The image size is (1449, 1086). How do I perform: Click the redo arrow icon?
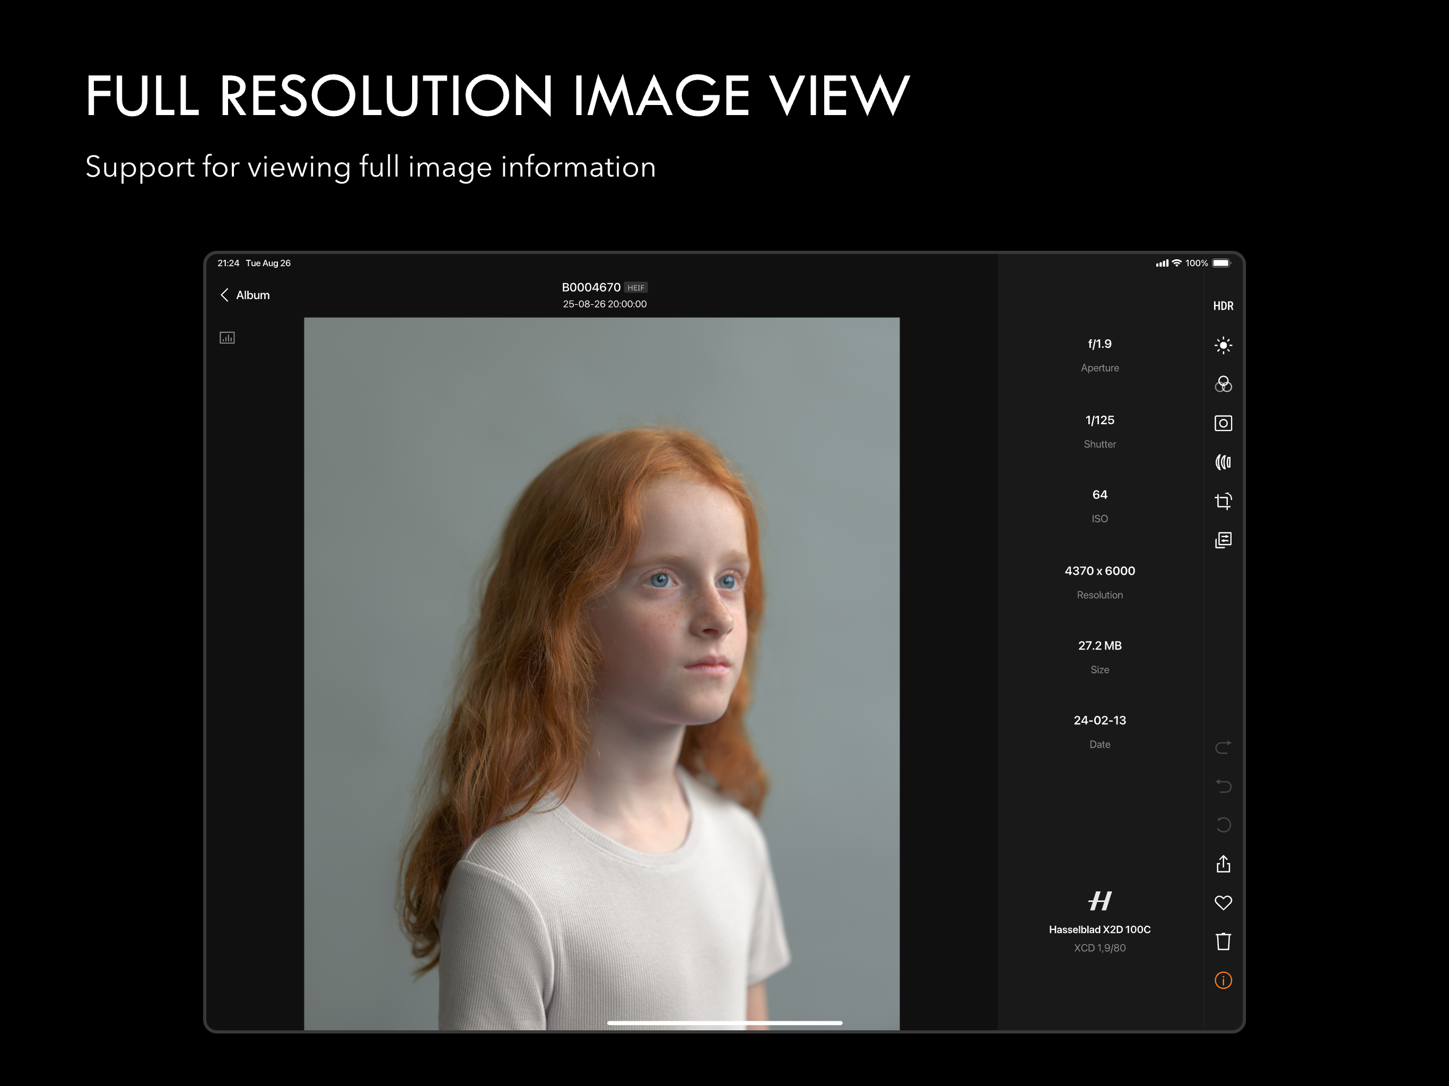(x=1223, y=747)
